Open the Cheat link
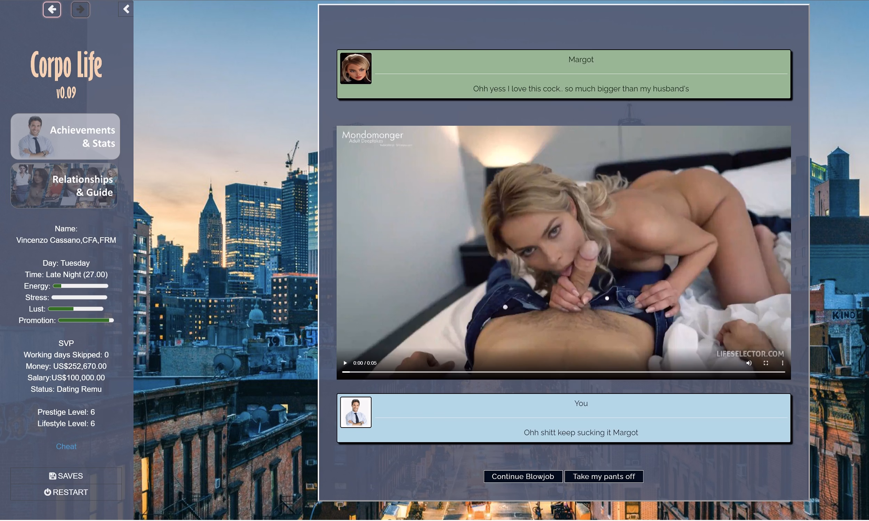This screenshot has height=521, width=869. coord(66,446)
